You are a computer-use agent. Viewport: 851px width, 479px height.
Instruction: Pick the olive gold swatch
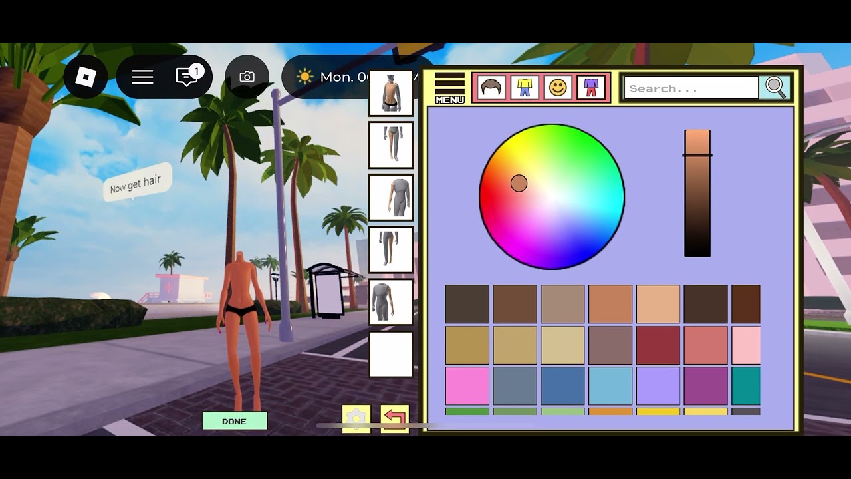[x=467, y=345]
